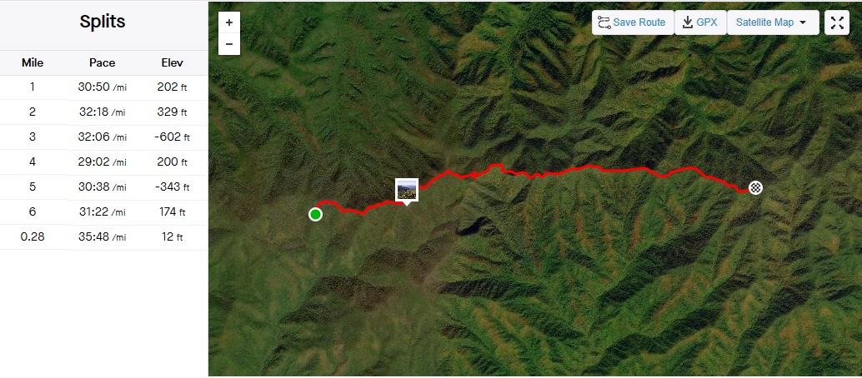Zoom in on the map

[x=229, y=22]
